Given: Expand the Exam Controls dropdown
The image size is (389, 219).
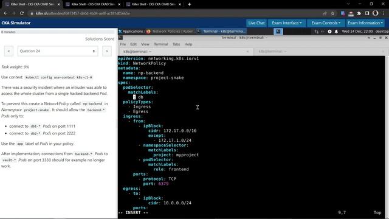Looking at the screenshot, I should (326, 23).
